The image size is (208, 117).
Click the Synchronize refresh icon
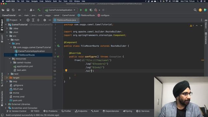13,10
